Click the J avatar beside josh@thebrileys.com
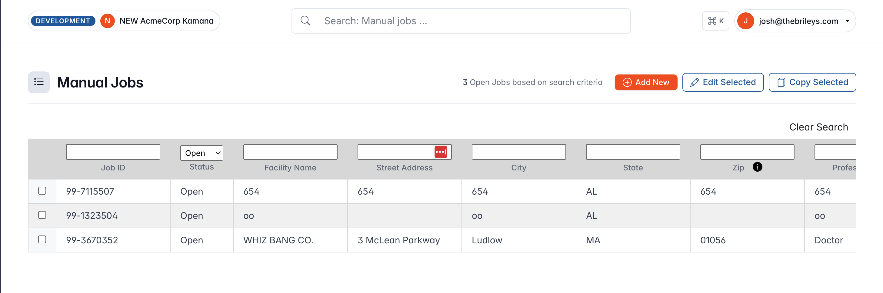This screenshot has height=293, width=883. coord(745,21)
